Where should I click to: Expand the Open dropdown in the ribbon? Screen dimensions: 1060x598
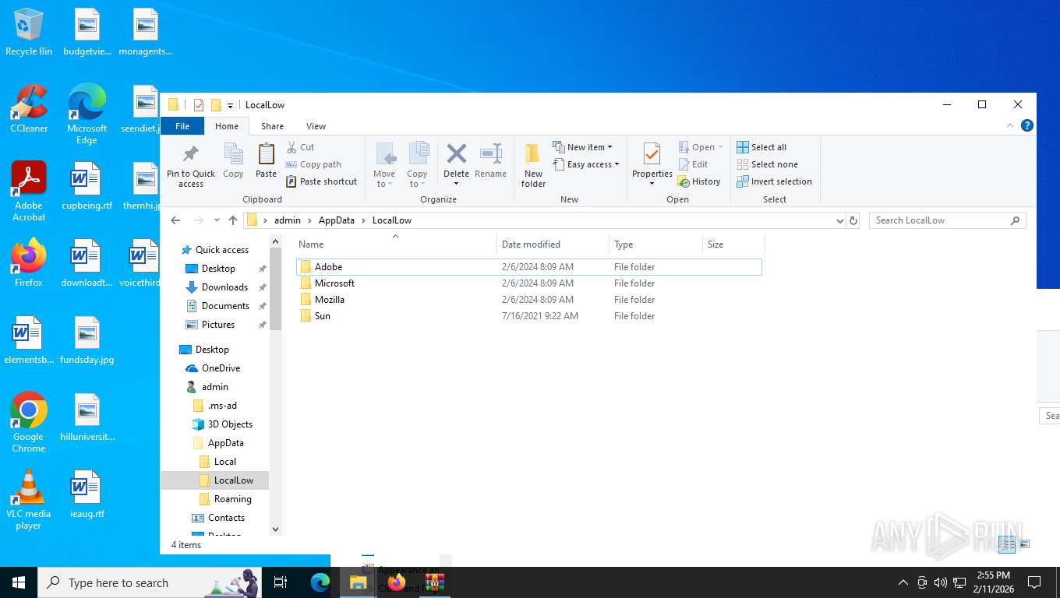point(701,147)
